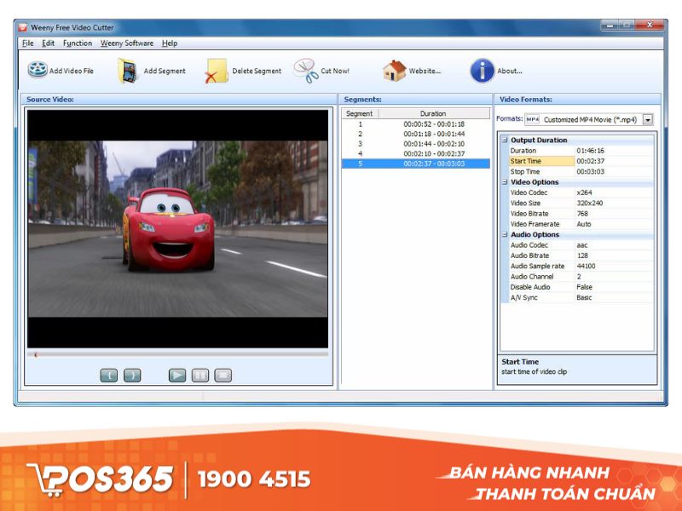Click the Add Video File film reel icon
This screenshot has height=511, width=682.
tap(38, 70)
